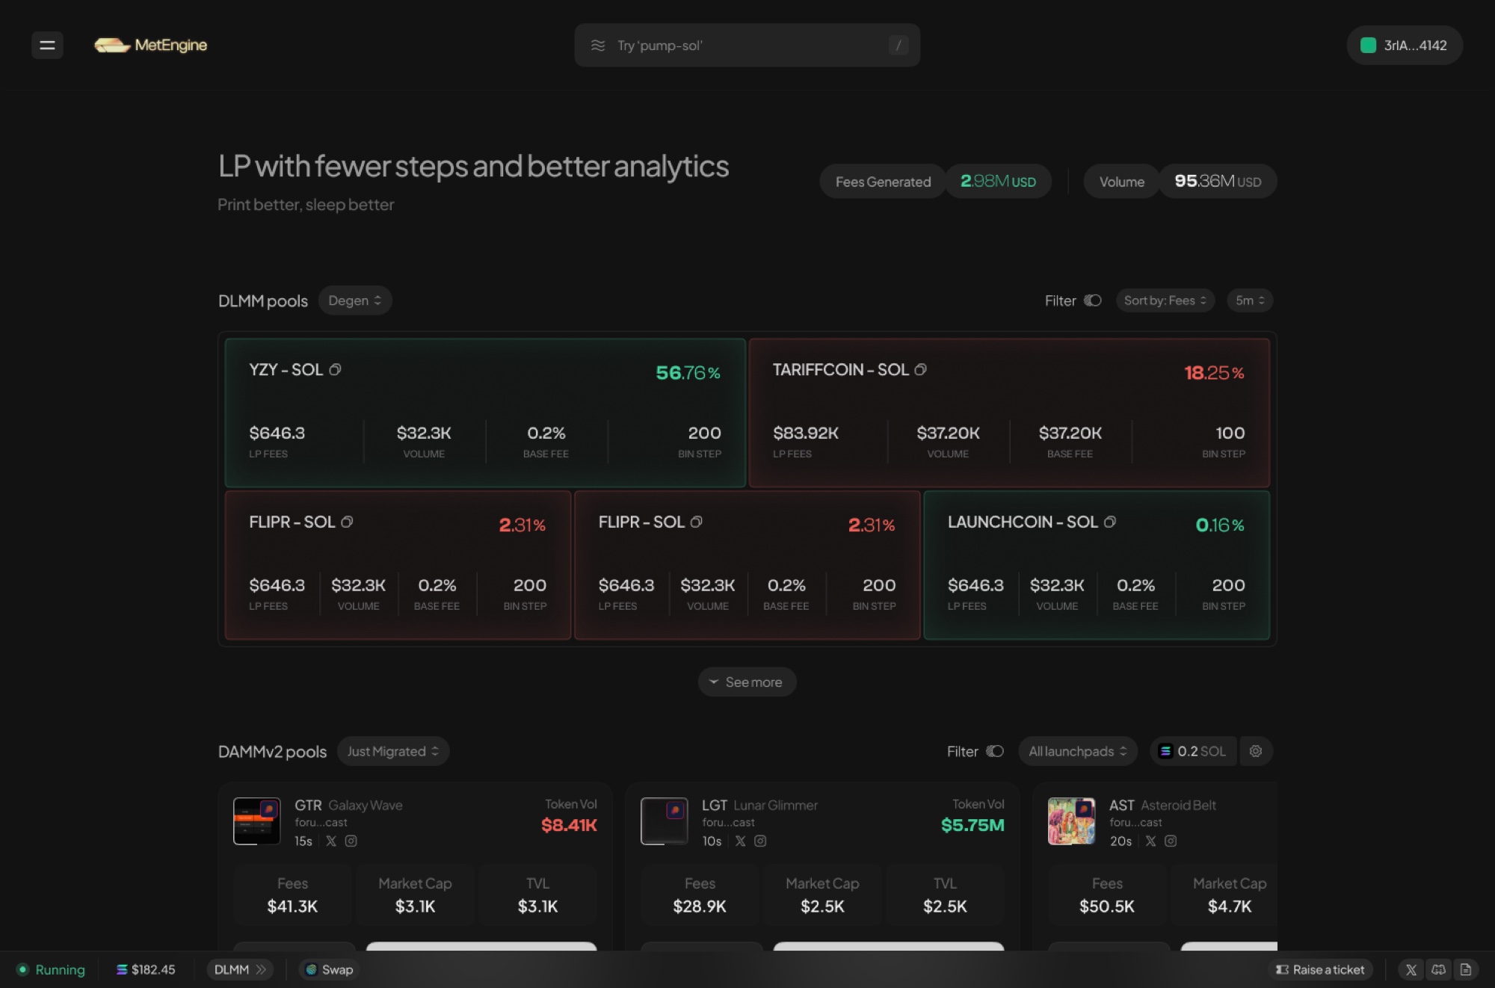The image size is (1495, 988).
Task: Open DAMMv2 settings gear icon
Action: pyautogui.click(x=1256, y=751)
